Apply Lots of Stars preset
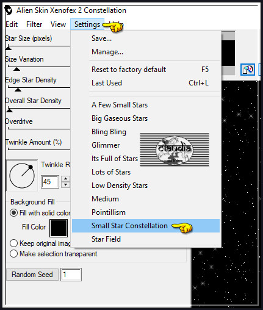263x310 pixels. coord(146,172)
